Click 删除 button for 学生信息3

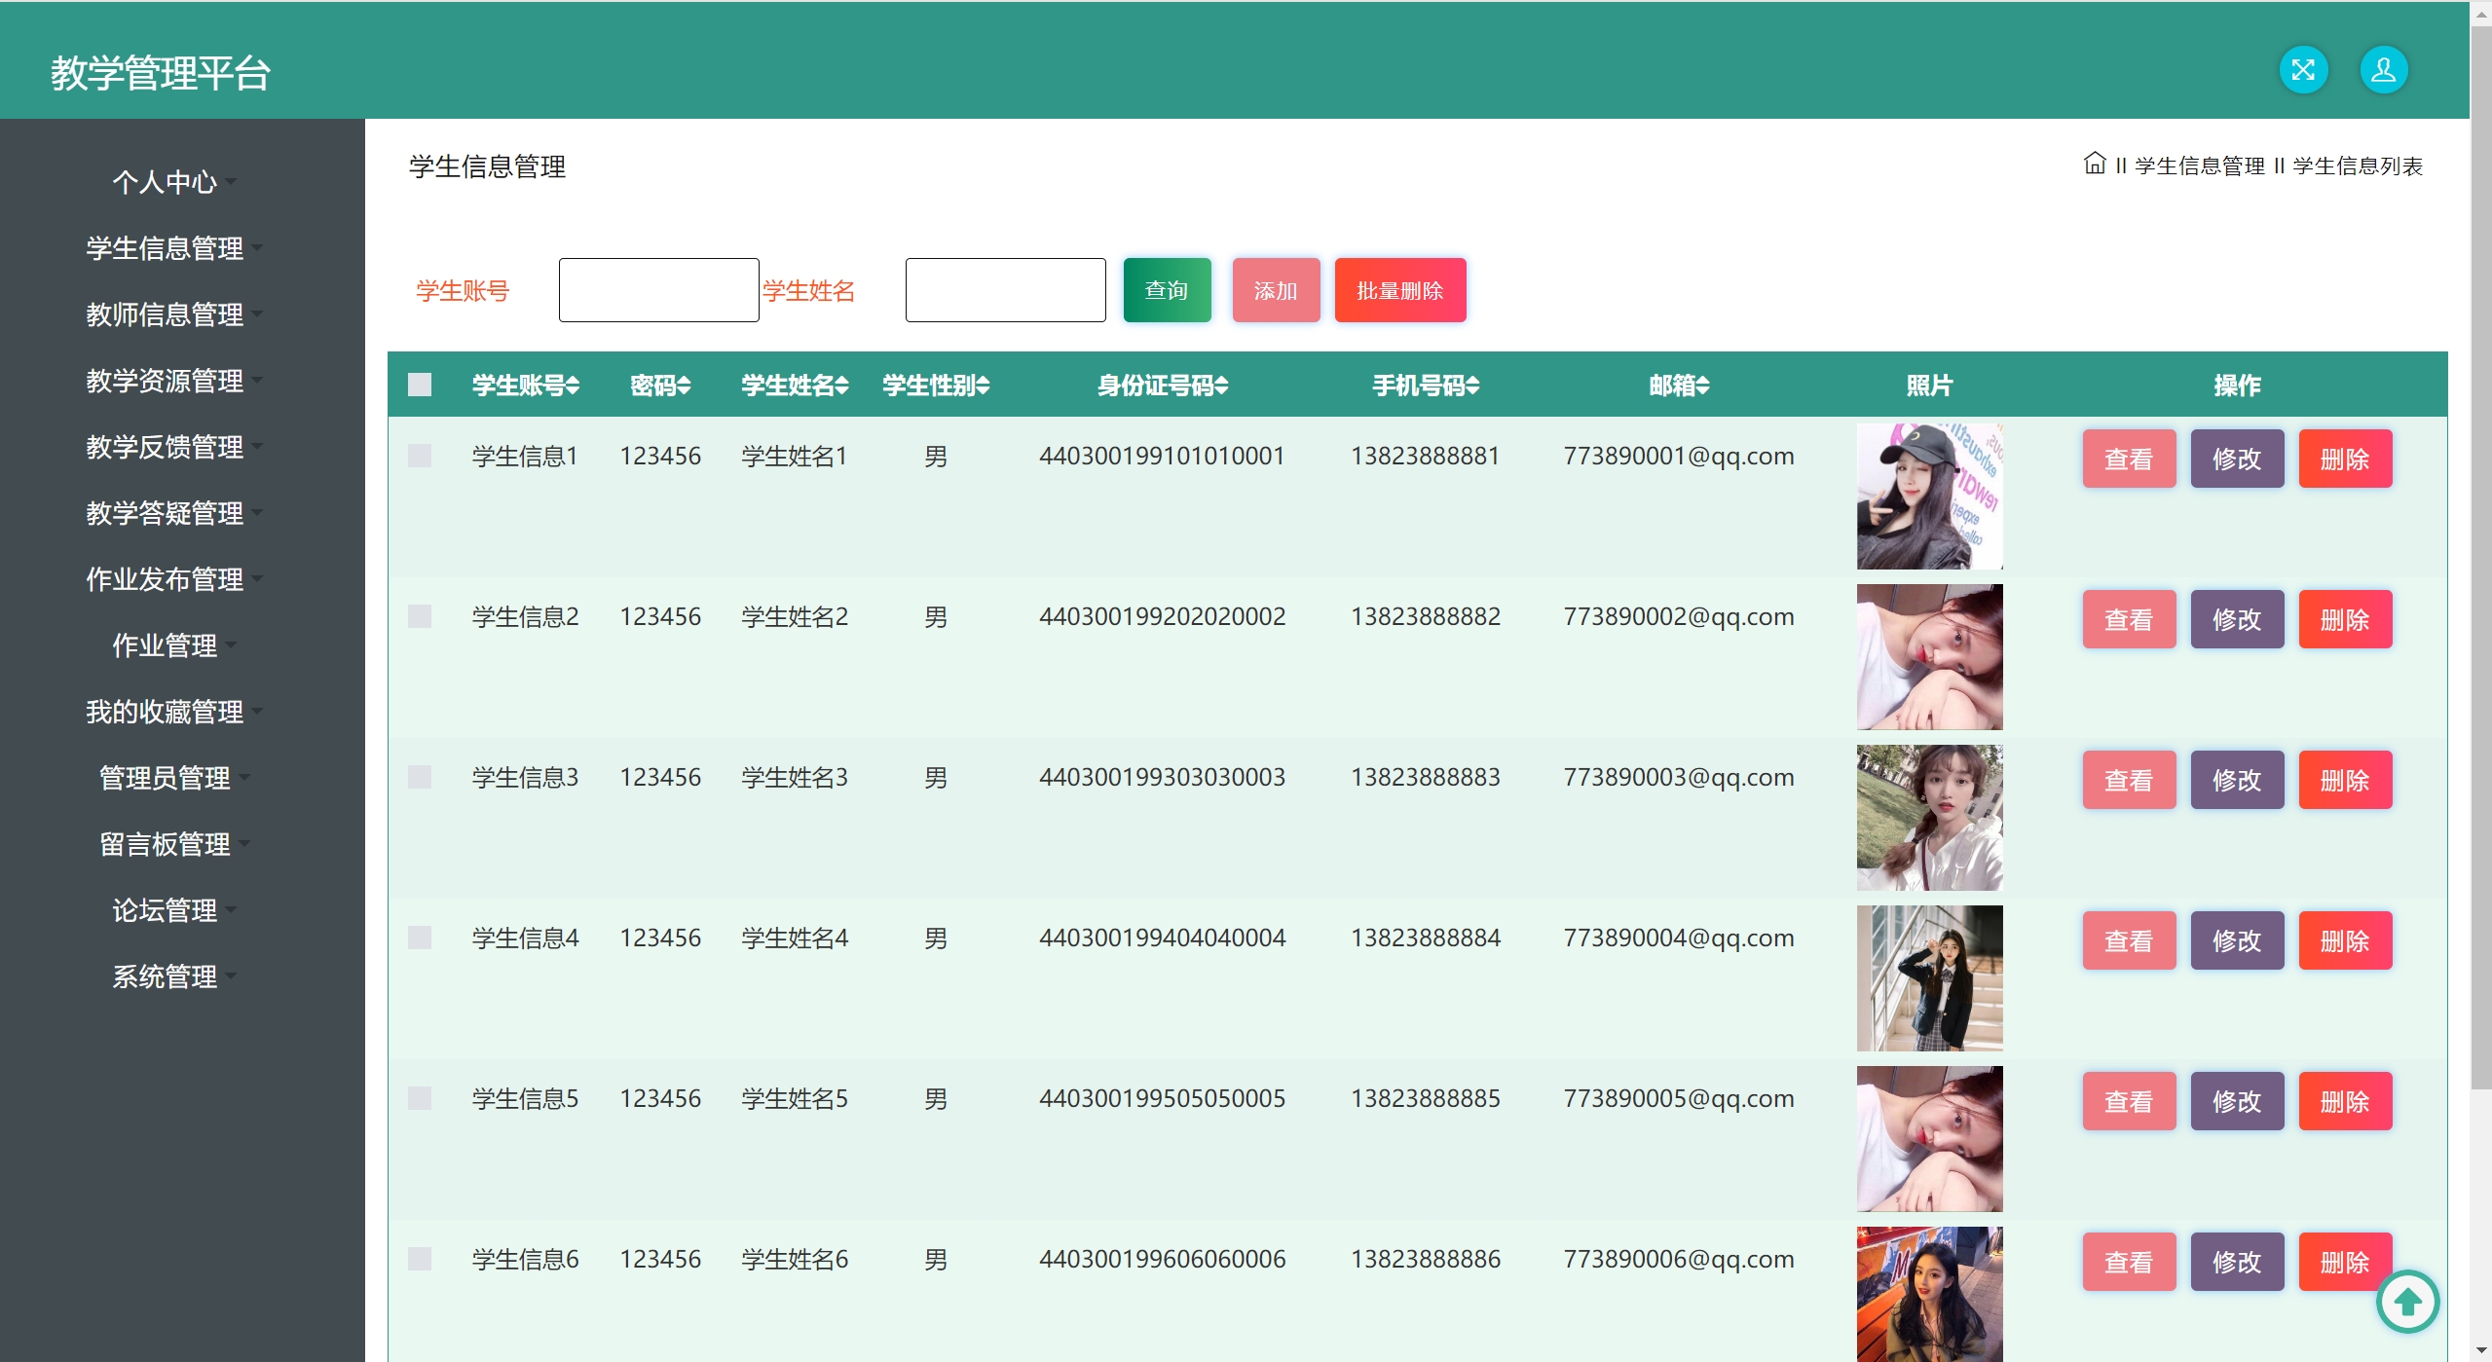click(2344, 780)
